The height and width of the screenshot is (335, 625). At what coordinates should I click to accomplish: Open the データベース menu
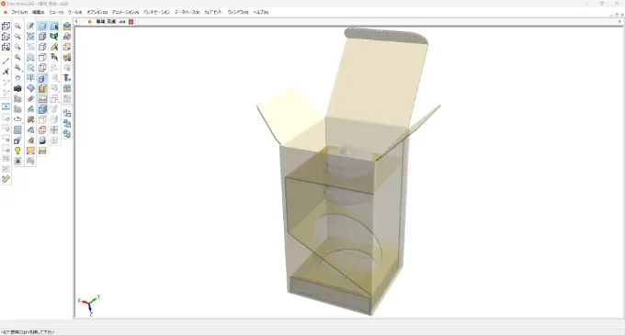pos(187,12)
